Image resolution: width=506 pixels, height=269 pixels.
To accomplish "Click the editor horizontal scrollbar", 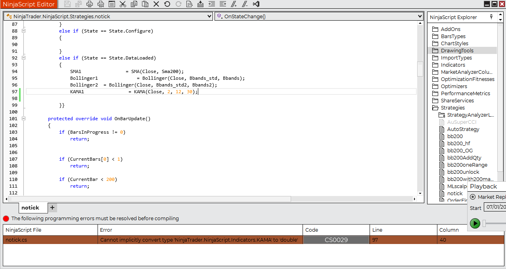I will click(150, 199).
